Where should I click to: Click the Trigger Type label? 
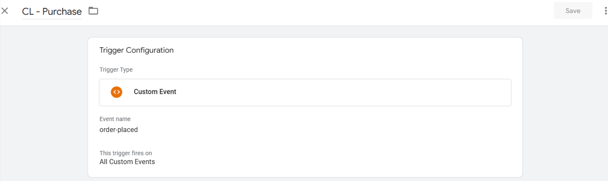click(116, 70)
